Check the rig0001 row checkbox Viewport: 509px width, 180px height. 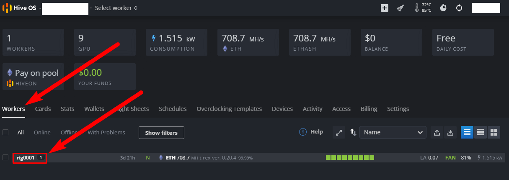(x=5, y=157)
